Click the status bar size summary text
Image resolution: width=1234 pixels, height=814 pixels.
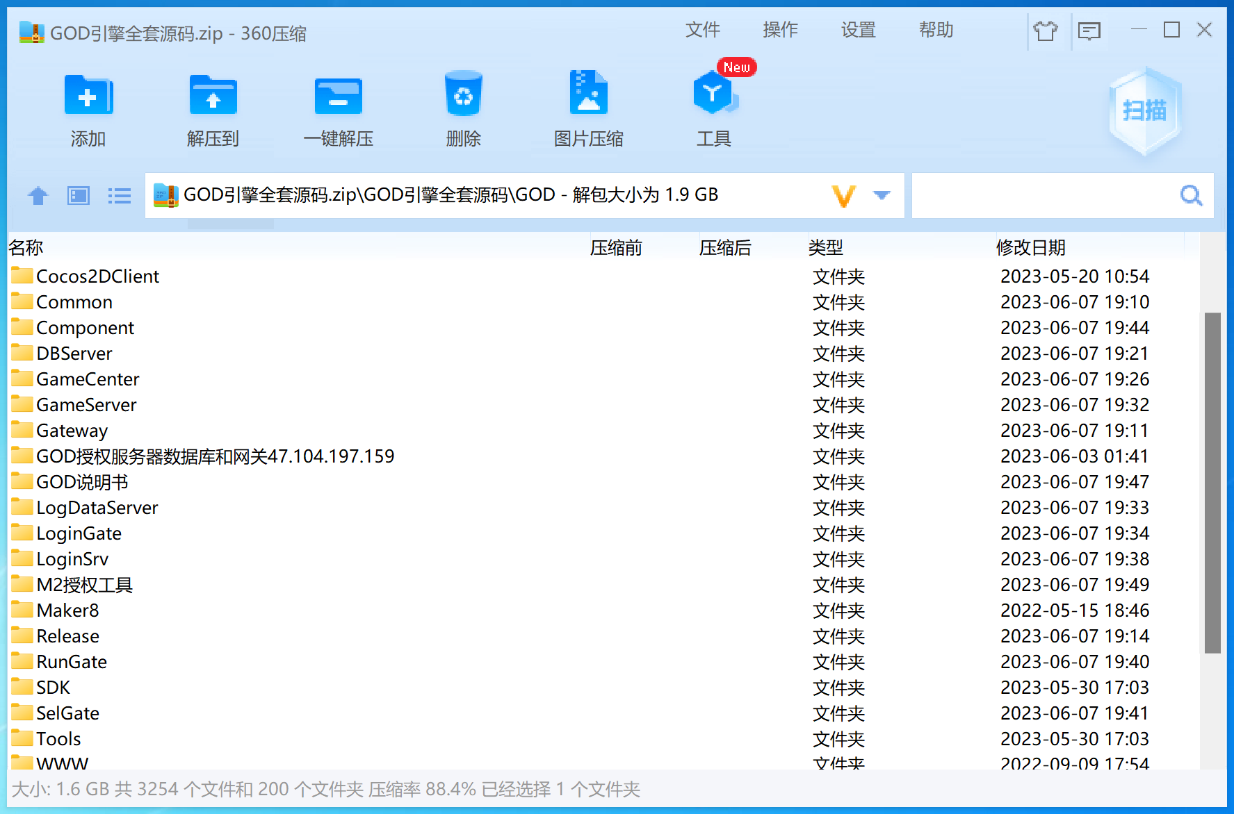coord(326,789)
